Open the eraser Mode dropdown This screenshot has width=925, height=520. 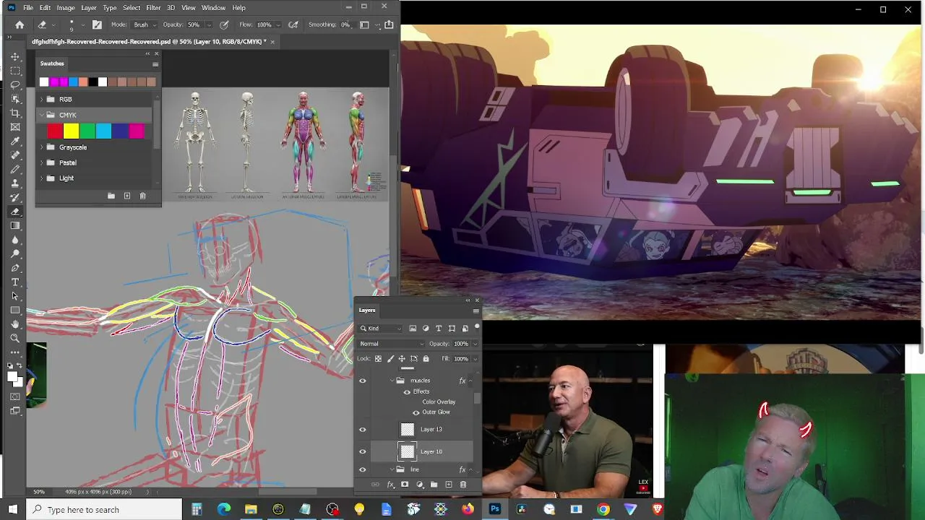click(x=143, y=25)
